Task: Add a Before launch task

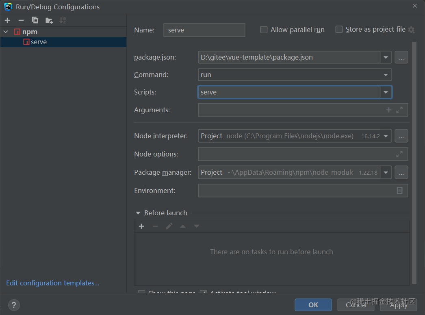Action: (x=141, y=226)
